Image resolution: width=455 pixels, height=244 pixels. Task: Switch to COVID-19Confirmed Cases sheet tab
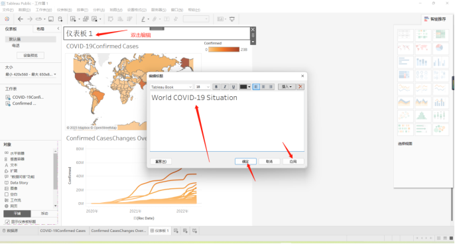tap(63, 231)
